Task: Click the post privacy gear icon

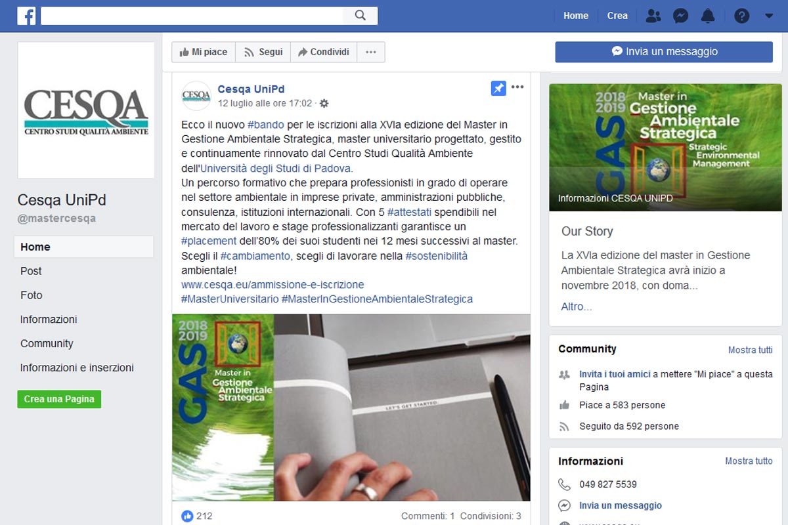Action: (x=324, y=104)
